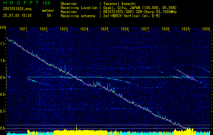
Task: Click time marker 1027
Action: pos(145,29)
